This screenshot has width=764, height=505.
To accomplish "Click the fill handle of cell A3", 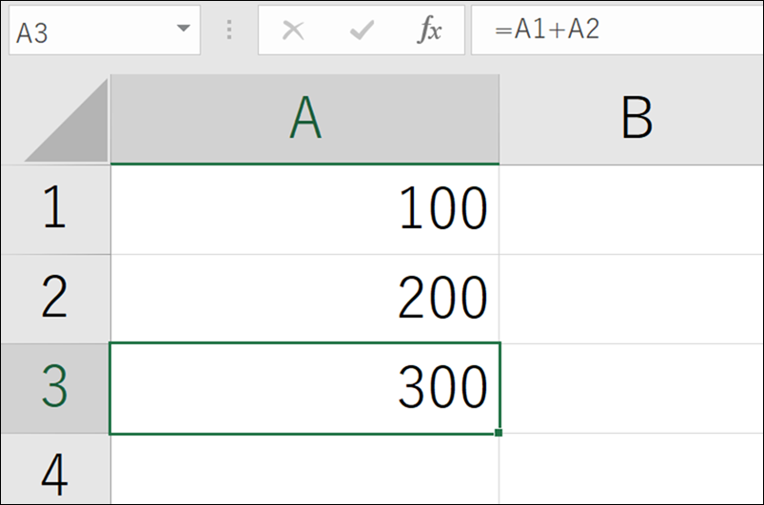I will (499, 433).
